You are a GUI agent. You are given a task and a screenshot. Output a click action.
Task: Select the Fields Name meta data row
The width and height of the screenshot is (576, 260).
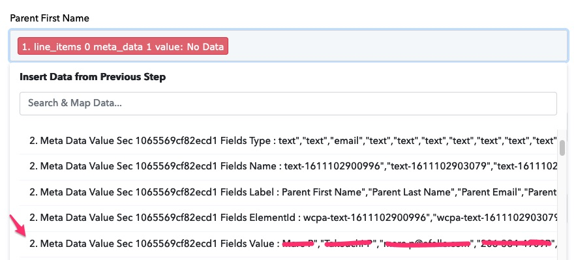(289, 166)
